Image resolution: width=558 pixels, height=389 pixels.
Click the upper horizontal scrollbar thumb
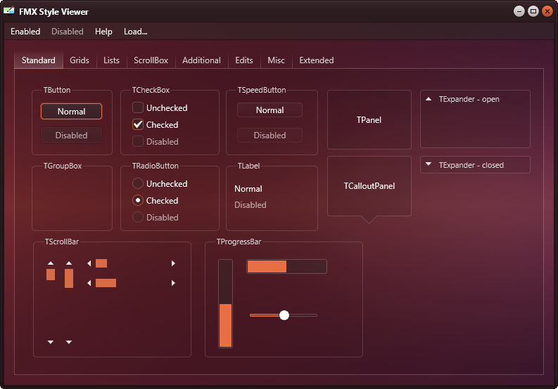click(x=101, y=263)
